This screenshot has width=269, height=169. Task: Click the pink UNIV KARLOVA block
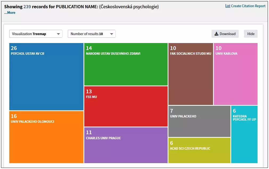tap(235, 74)
